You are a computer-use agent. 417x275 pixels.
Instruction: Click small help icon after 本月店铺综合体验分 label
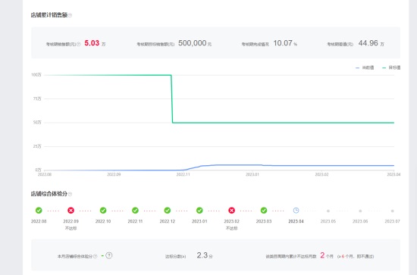[x=96, y=256]
